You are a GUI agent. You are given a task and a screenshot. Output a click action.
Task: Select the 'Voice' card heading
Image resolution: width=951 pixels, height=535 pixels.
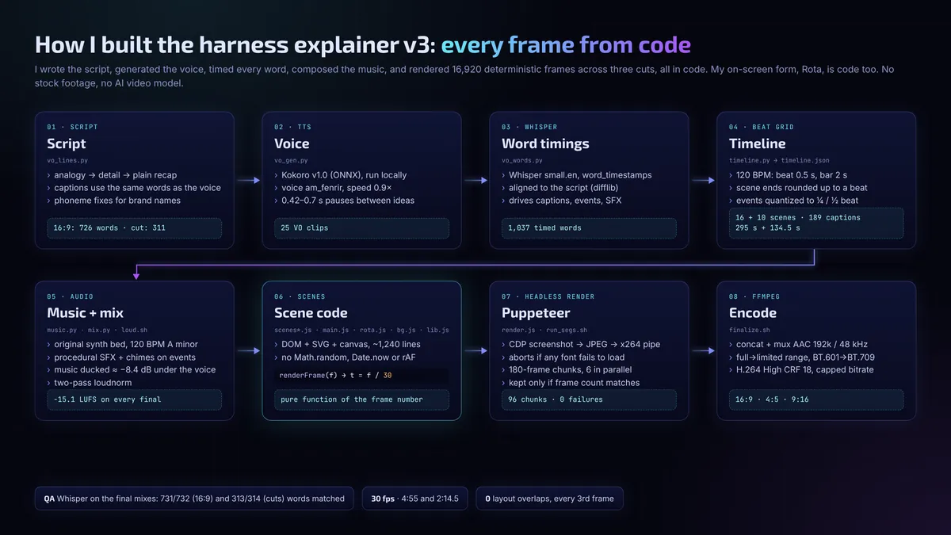click(x=292, y=143)
